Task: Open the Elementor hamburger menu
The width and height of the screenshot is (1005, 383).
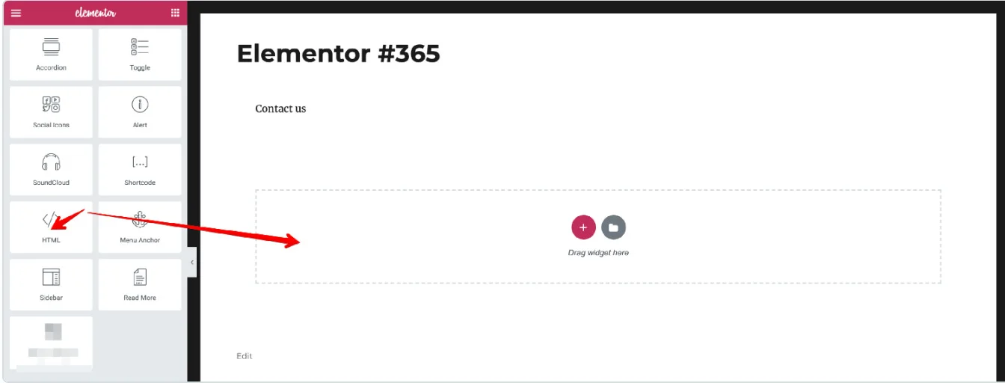Action: point(16,13)
